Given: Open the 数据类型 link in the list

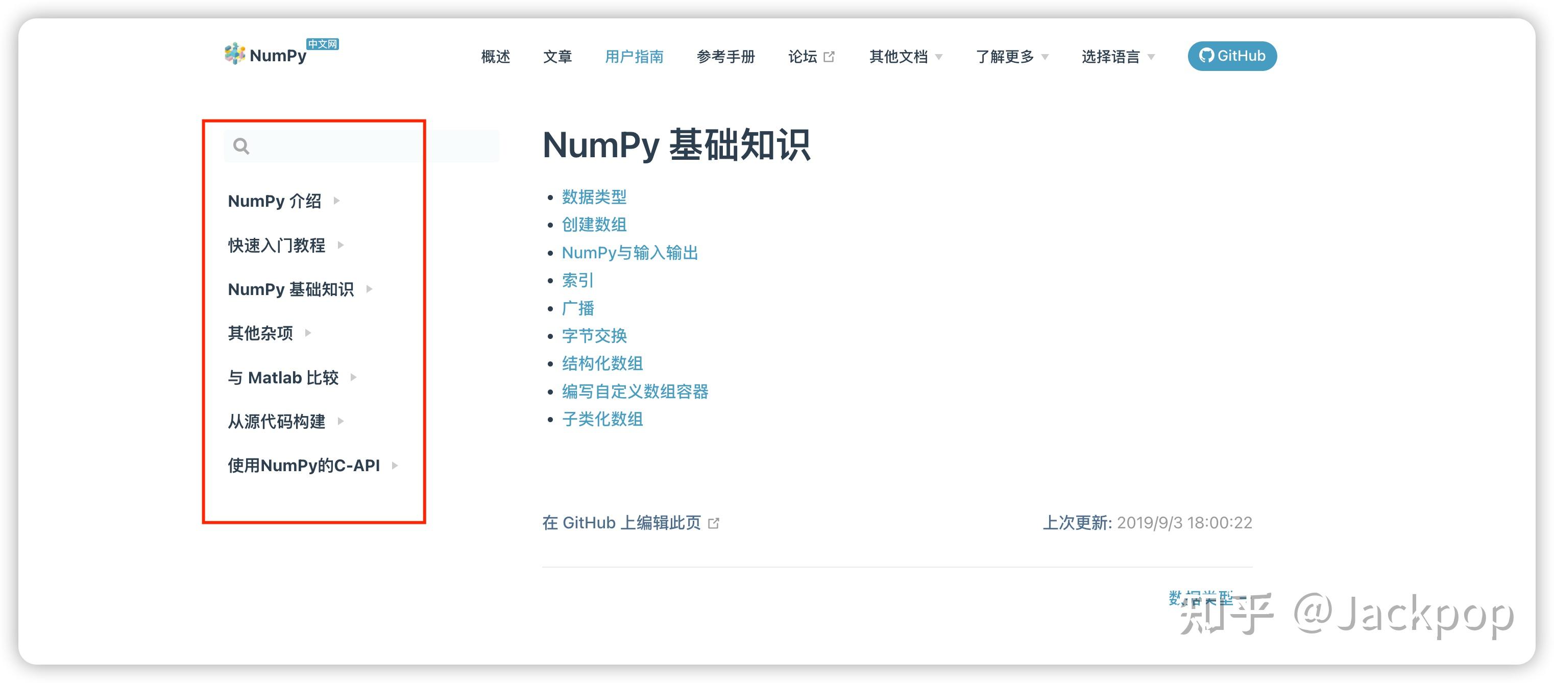Looking at the screenshot, I should 594,197.
